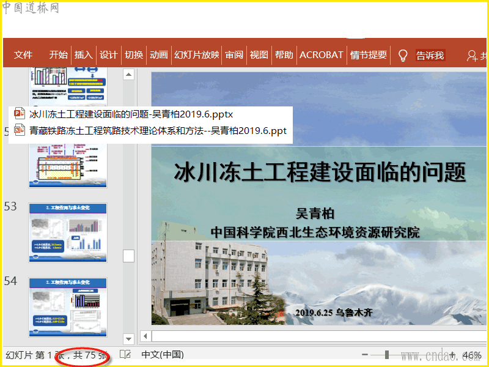Click the share person icon
Viewport: 489px width, 367px height.
coord(472,56)
